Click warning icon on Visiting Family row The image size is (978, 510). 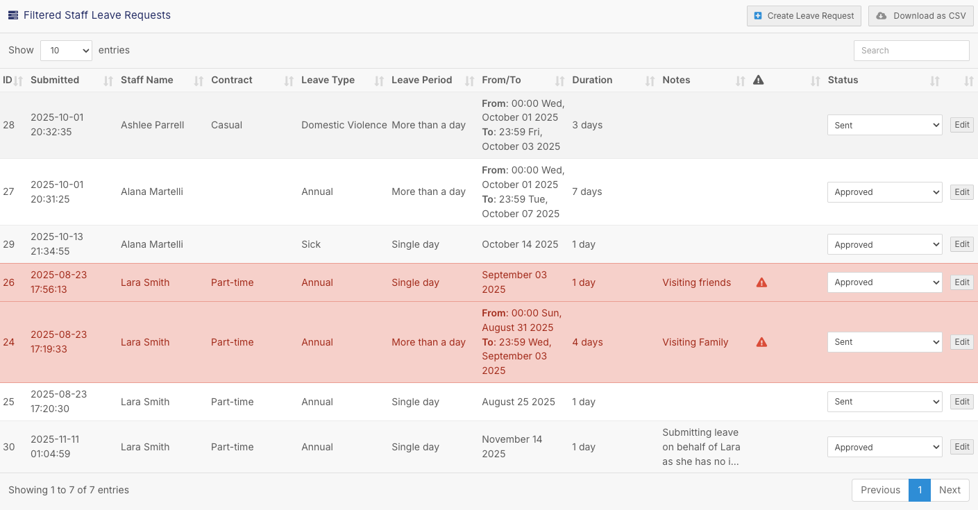click(761, 342)
